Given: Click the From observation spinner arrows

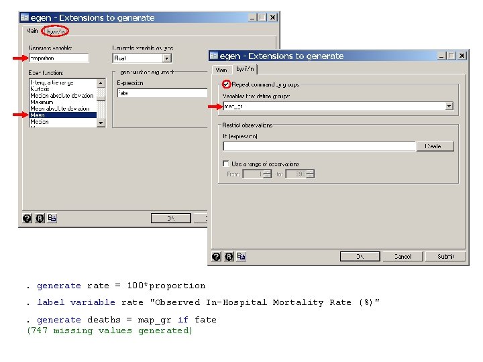Looking at the screenshot, I should pyautogui.click(x=268, y=174).
